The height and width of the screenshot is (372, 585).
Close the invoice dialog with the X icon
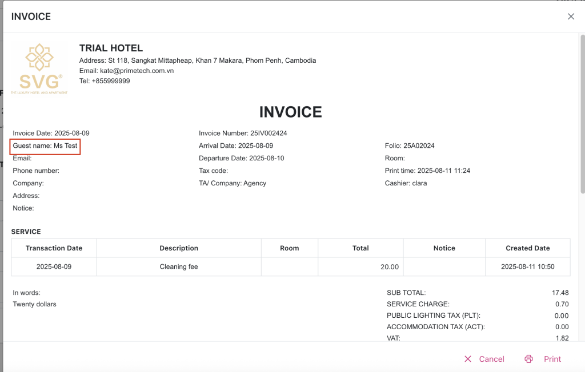coord(571,17)
